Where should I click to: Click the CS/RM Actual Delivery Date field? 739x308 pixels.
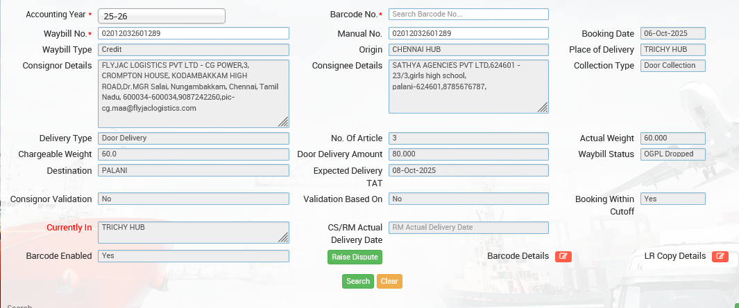coord(468,228)
